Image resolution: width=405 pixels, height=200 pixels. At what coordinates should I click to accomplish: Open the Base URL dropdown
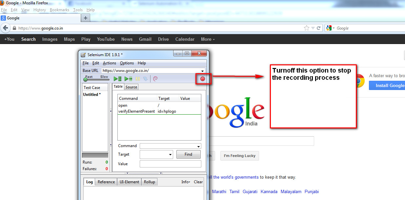pyautogui.click(x=203, y=70)
